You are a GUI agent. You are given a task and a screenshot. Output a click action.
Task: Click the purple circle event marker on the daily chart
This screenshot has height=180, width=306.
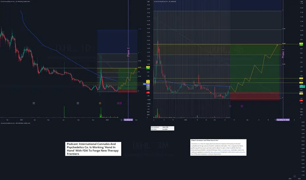pos(118,103)
